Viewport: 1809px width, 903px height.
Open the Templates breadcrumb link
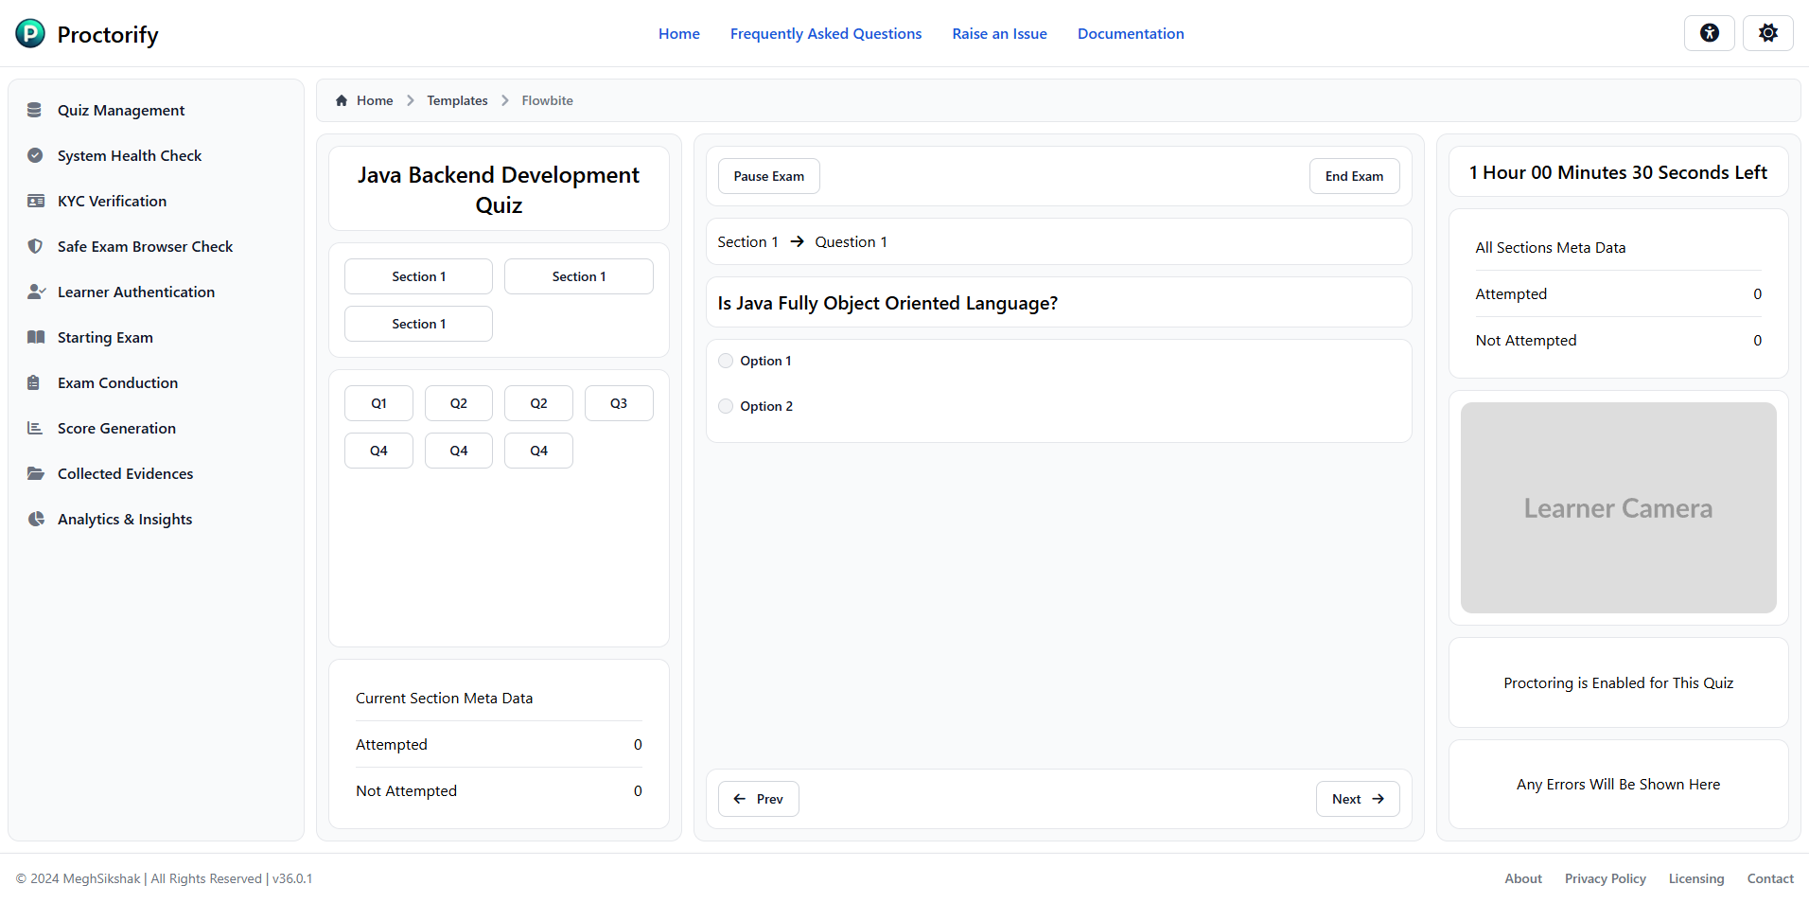(x=457, y=100)
